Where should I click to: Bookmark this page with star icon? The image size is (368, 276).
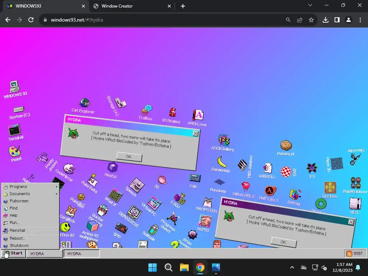click(x=311, y=20)
